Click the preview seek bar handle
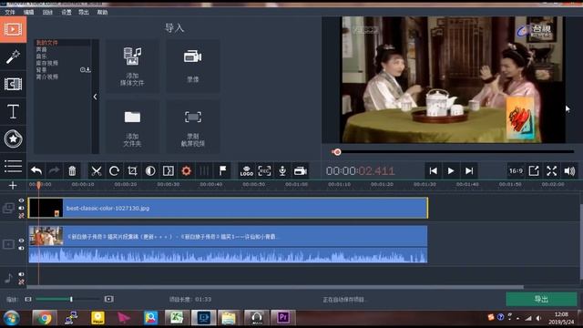This screenshot has height=328, width=583. point(337,152)
